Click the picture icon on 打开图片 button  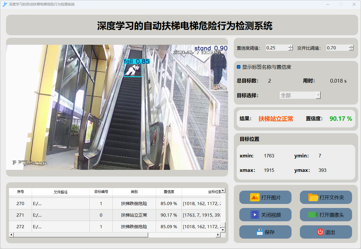[255, 198]
